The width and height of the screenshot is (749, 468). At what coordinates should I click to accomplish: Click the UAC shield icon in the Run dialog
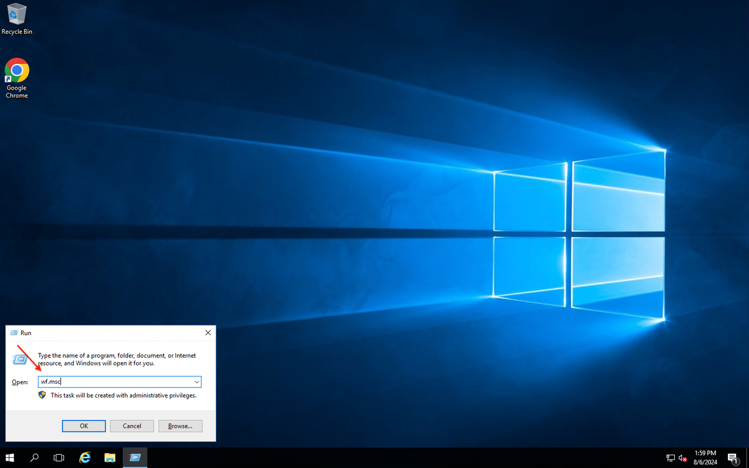(42, 395)
